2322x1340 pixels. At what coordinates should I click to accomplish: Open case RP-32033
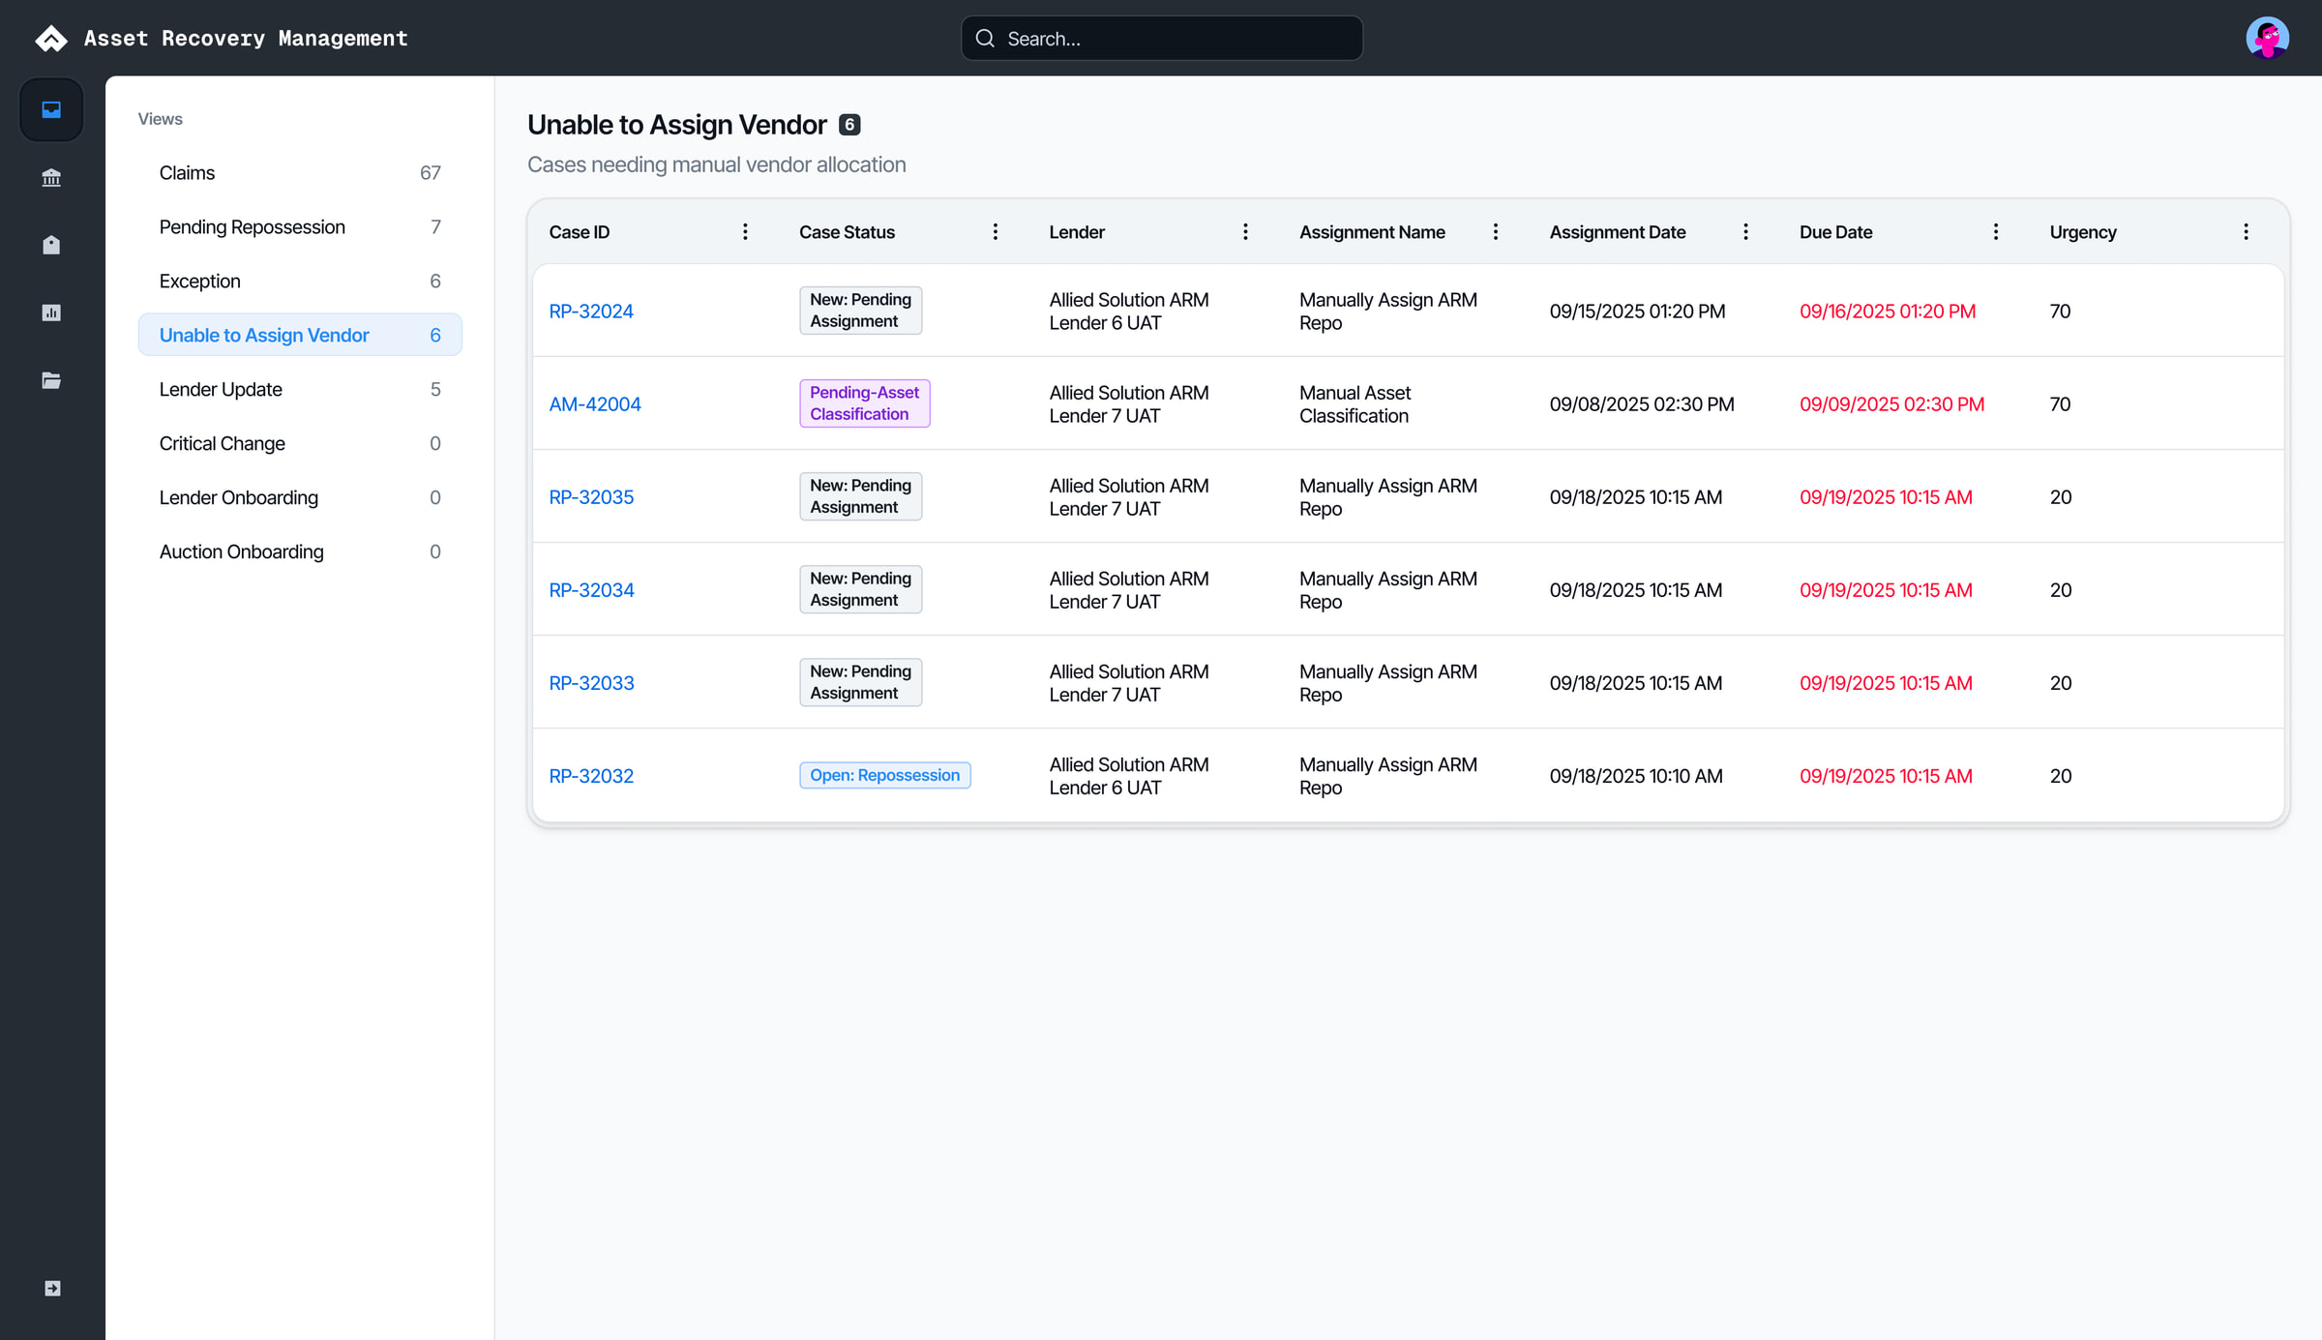coord(591,682)
